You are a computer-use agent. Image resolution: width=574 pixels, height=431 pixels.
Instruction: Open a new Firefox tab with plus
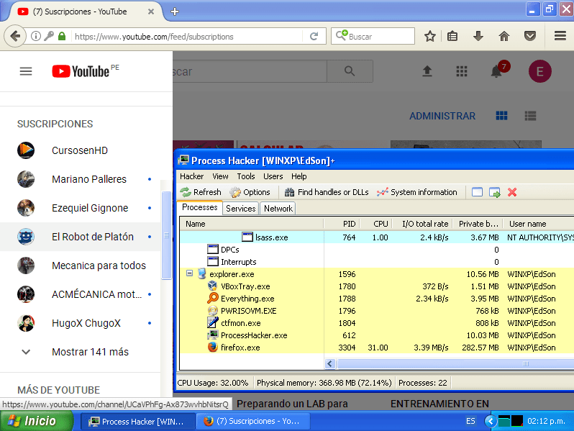[175, 12]
